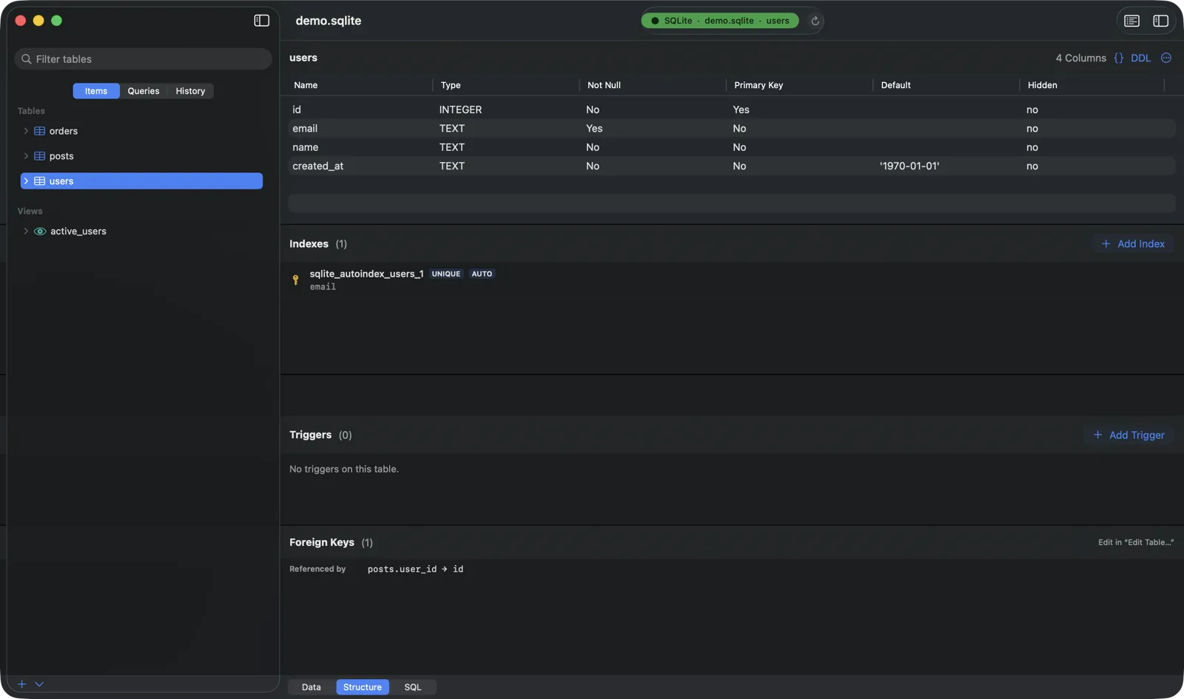Expand the orders table node
1184x699 pixels.
point(26,131)
